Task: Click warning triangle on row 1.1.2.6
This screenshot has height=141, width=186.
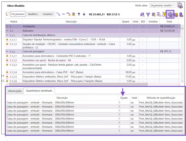Action: pyautogui.click(x=7, y=81)
